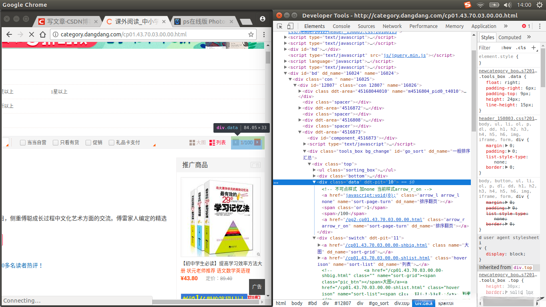
Task: Go to the previous results page arrow
Action: (236, 142)
